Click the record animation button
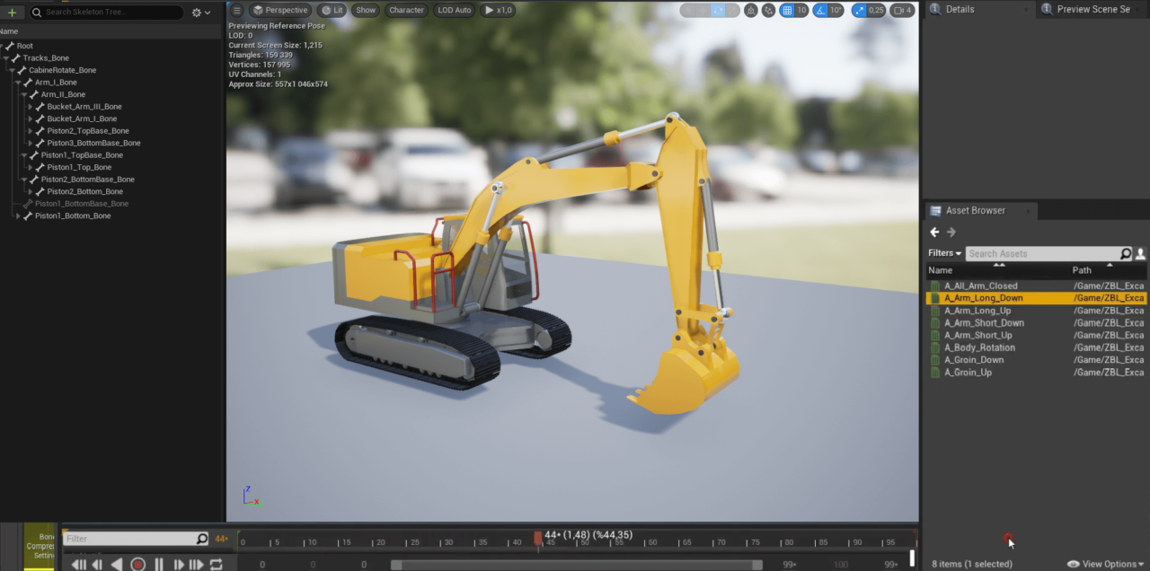This screenshot has height=571, width=1150. click(137, 564)
